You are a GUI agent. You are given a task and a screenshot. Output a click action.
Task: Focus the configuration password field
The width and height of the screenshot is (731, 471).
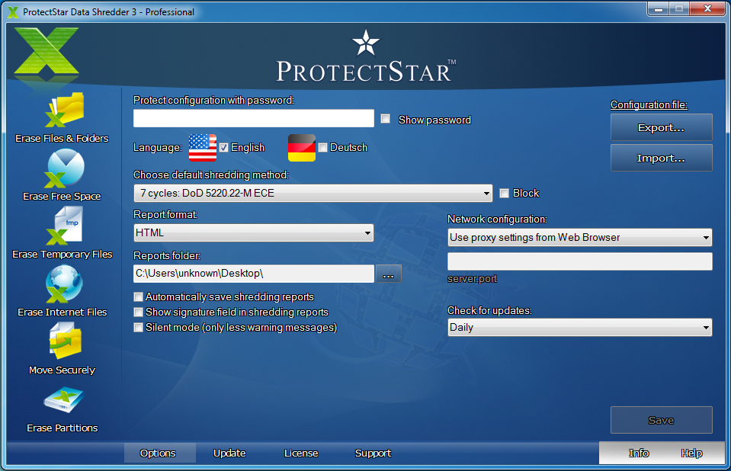(254, 118)
